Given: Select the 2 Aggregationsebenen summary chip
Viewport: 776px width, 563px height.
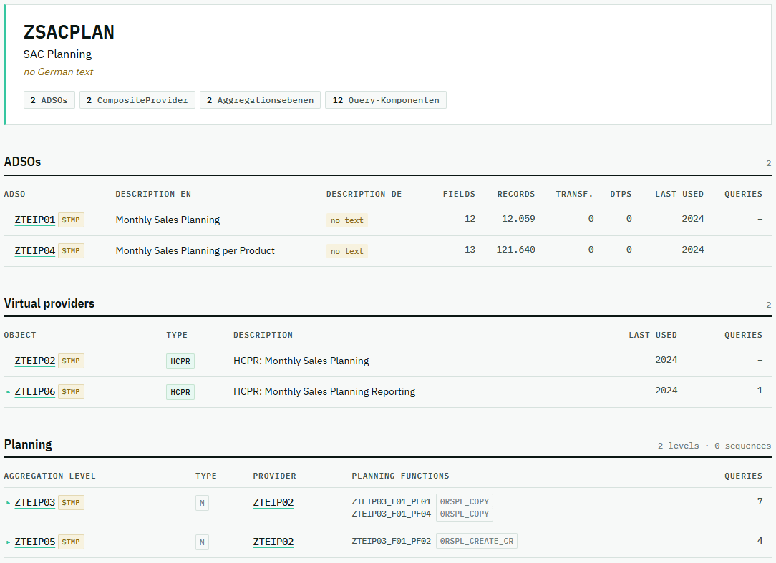Looking at the screenshot, I should (x=260, y=100).
